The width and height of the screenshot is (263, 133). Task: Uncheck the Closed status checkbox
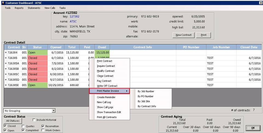pyautogui.click(x=5, y=126)
